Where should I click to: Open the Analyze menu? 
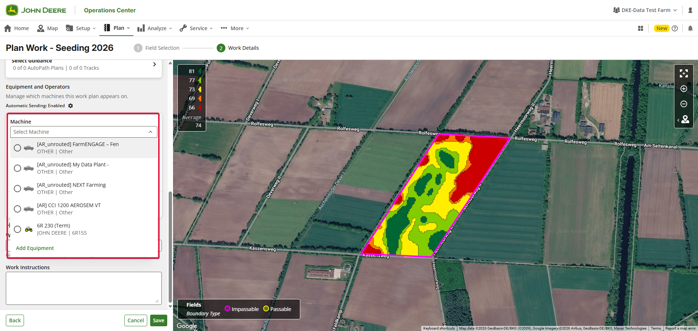155,28
